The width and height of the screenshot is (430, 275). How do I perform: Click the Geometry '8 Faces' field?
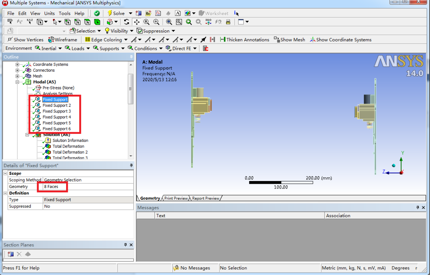(x=88, y=187)
